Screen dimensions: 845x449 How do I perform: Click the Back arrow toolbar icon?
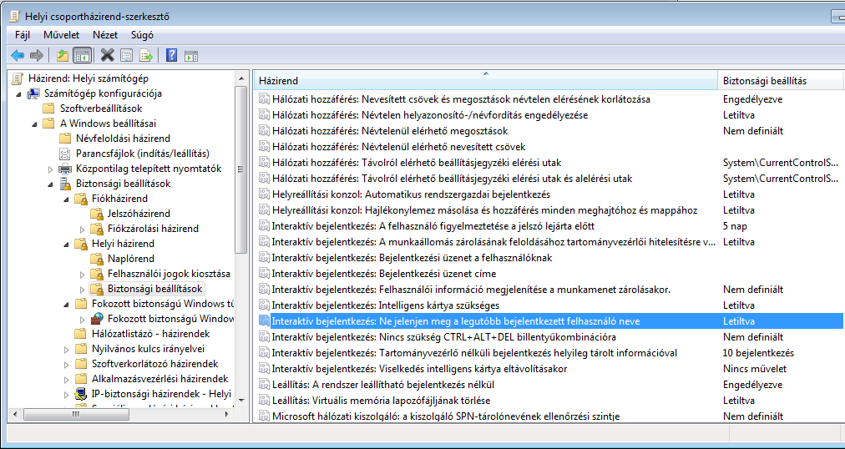[18, 55]
